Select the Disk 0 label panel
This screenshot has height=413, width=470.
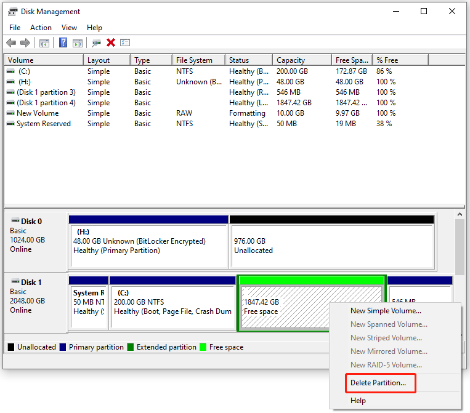point(36,241)
